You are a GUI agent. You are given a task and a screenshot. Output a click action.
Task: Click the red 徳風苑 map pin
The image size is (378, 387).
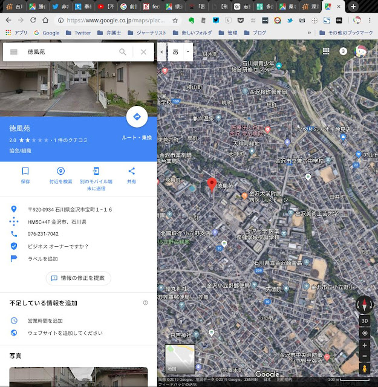click(212, 184)
